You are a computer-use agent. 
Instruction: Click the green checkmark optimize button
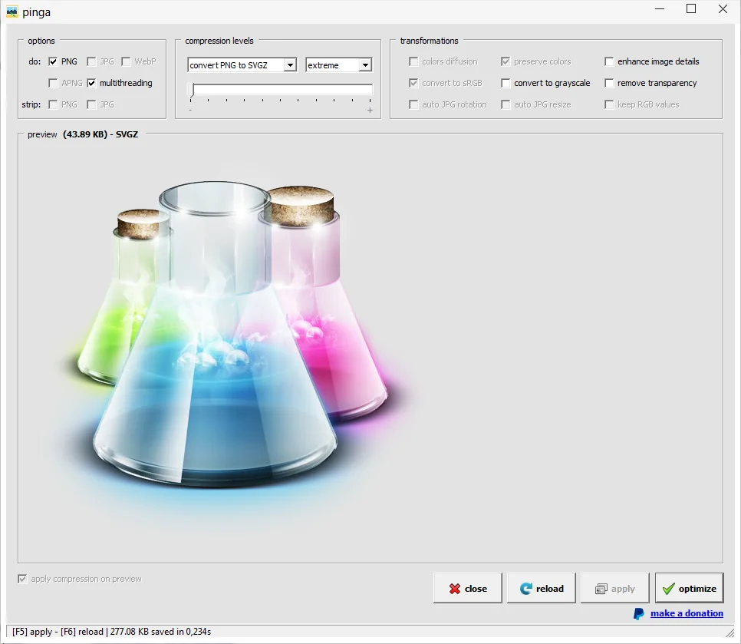point(689,589)
